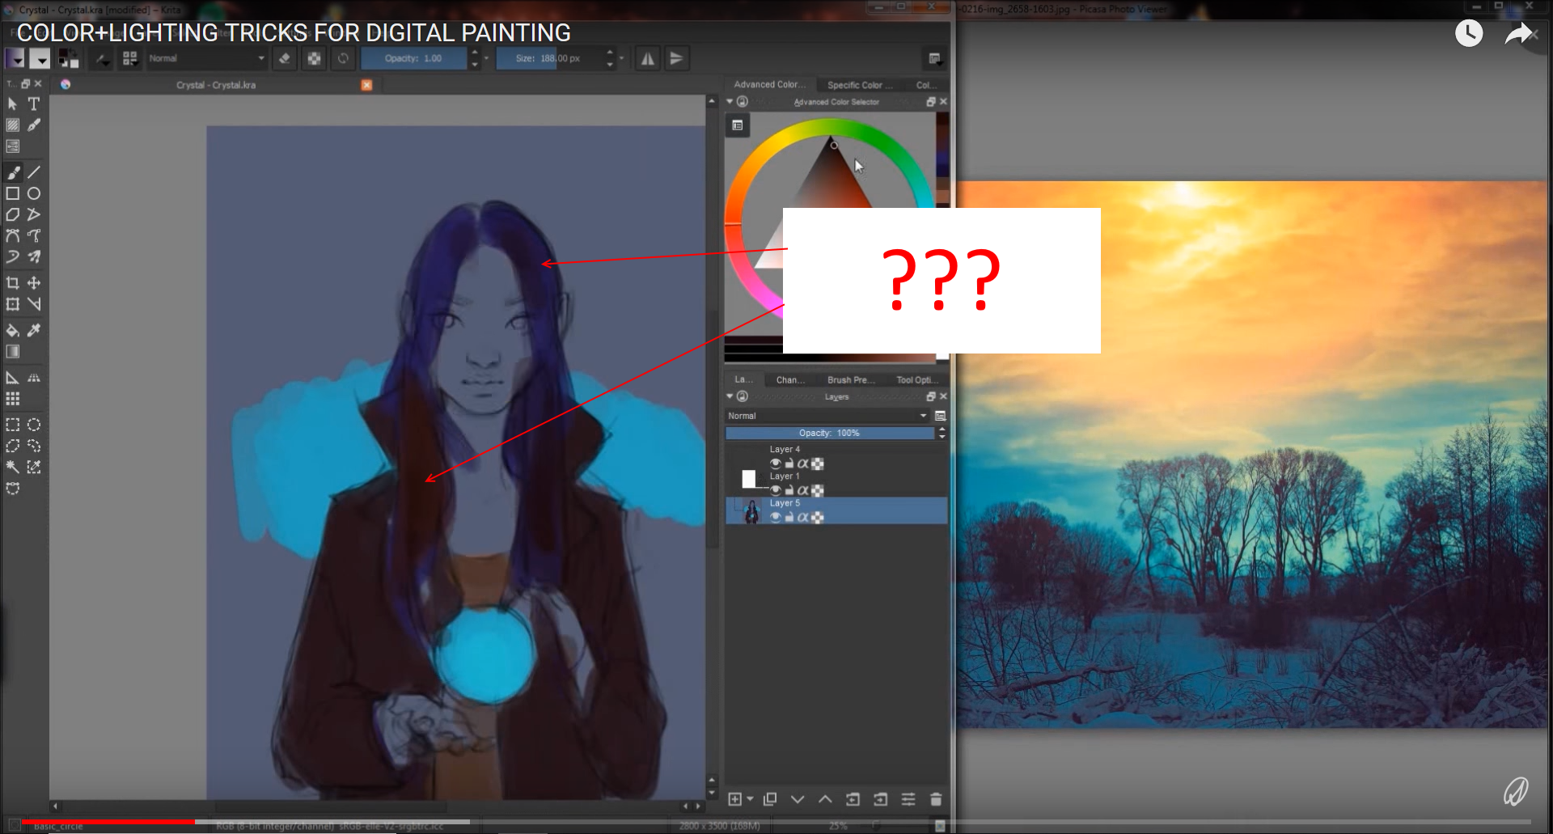Hide Layer 4 using eye icon

(775, 464)
